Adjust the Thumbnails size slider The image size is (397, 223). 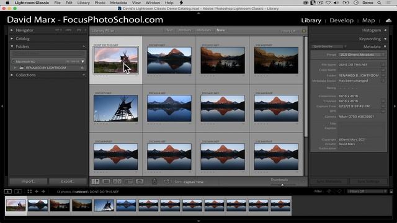coord(282,185)
